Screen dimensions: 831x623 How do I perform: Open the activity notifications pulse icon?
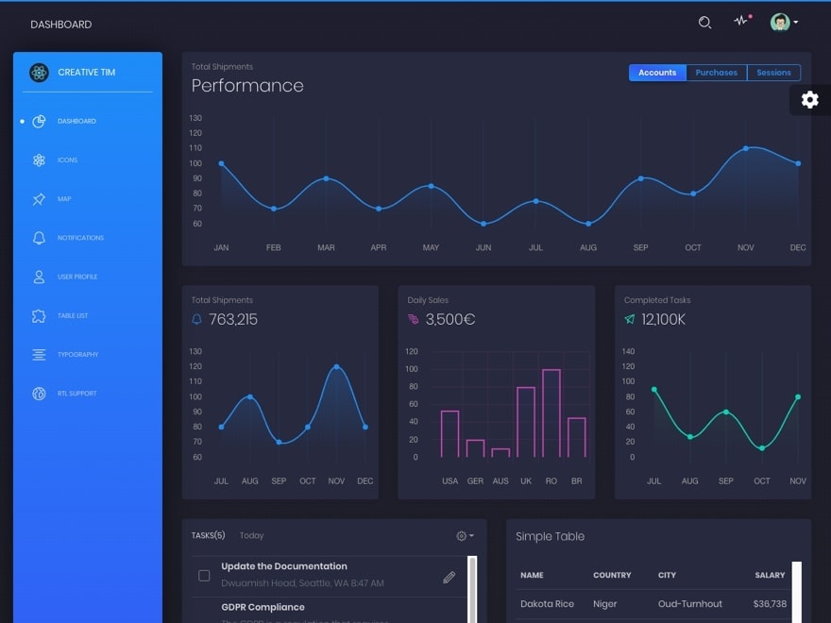click(741, 22)
